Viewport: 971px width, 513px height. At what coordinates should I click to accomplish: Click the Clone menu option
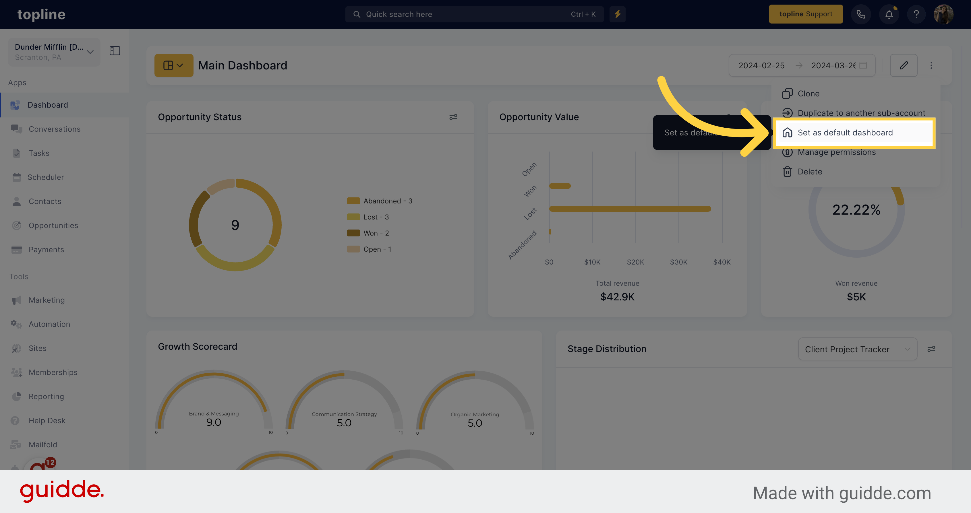tap(808, 93)
